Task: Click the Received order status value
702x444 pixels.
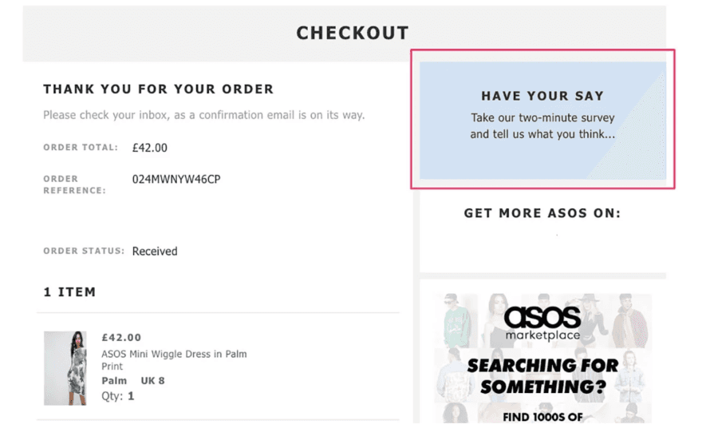Action: [155, 251]
